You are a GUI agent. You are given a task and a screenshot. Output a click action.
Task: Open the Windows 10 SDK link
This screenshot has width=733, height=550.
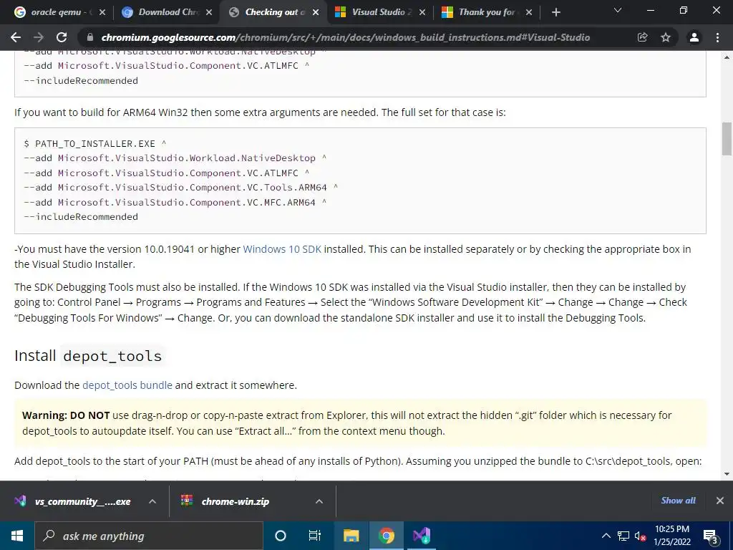tap(282, 249)
